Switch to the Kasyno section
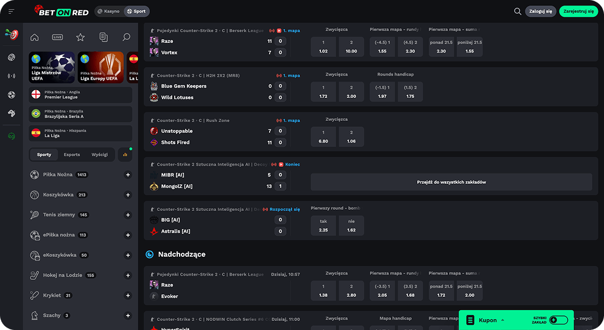The height and width of the screenshot is (330, 604). click(x=108, y=11)
